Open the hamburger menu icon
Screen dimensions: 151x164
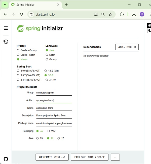tap(6, 28)
